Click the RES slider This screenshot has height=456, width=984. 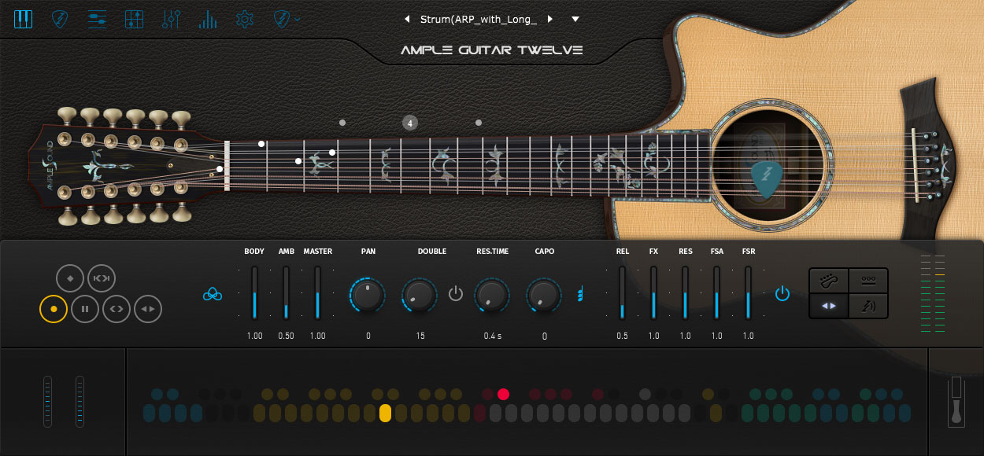coord(685,292)
